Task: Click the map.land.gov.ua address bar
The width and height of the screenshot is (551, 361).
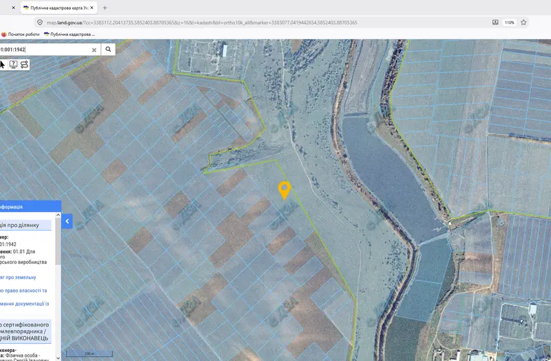Action: [x=202, y=23]
